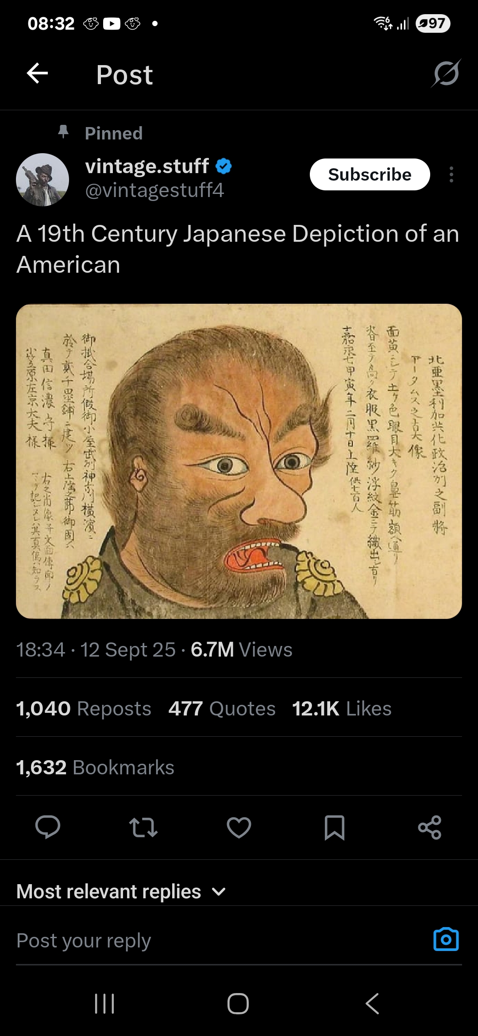478x1036 pixels.
Task: Tap the Post your reply field
Action: point(221,940)
